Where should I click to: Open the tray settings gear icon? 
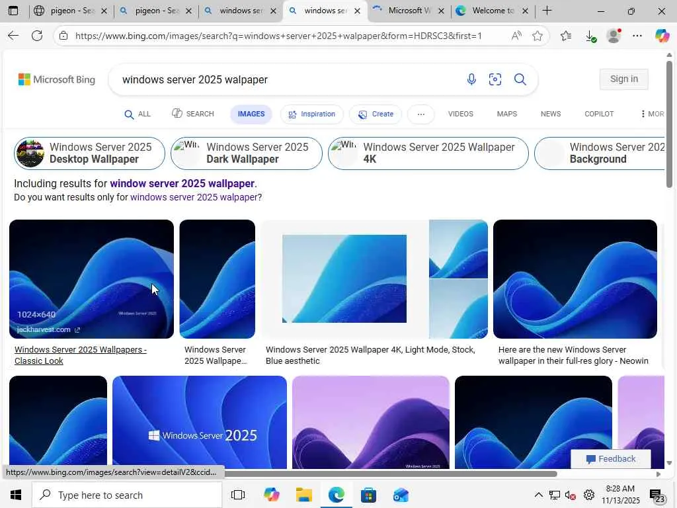coord(588,495)
